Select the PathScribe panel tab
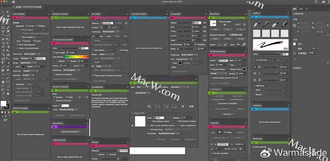The height and width of the screenshot is (161, 330). (257, 139)
